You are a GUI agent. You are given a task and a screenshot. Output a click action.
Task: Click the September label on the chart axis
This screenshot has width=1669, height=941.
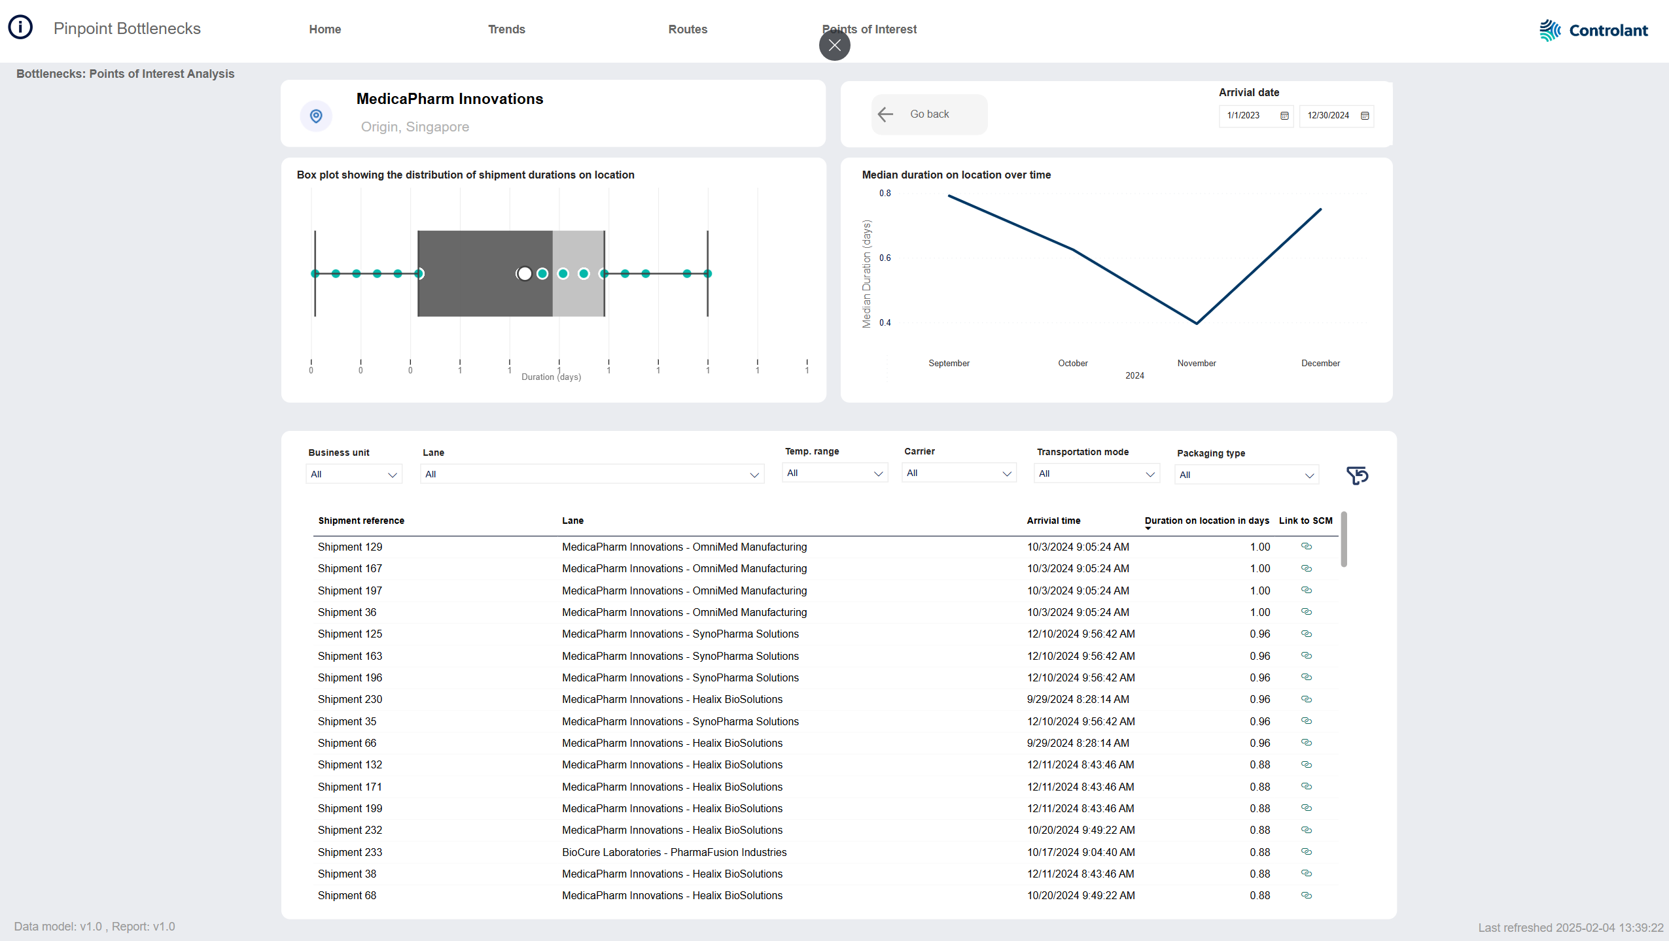pyautogui.click(x=949, y=363)
